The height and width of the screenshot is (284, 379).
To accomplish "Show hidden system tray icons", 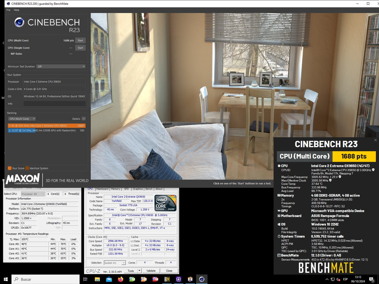I will (327, 279).
